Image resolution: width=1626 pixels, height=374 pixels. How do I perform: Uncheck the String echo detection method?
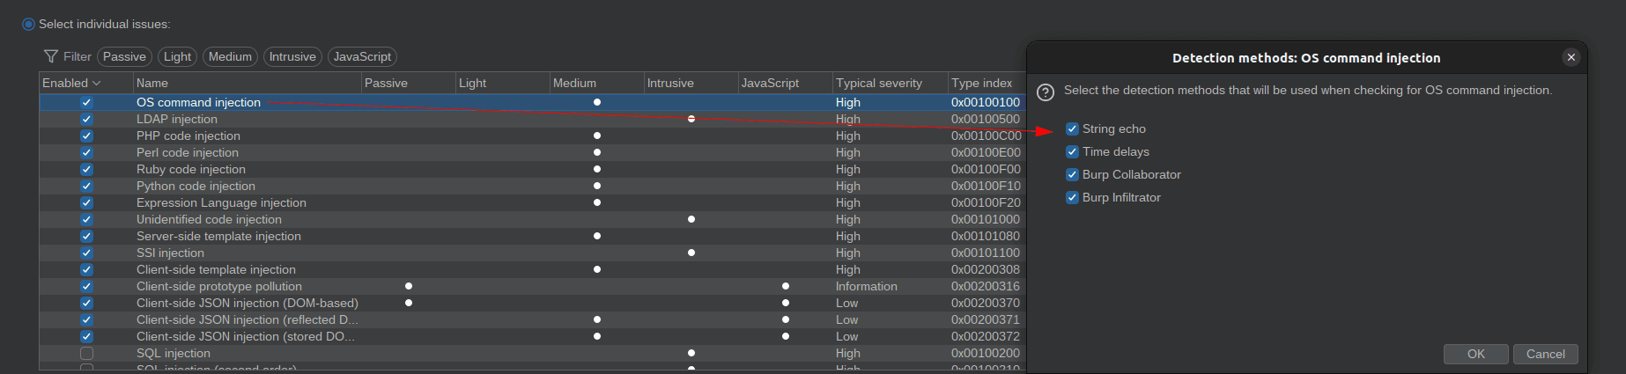click(1072, 128)
